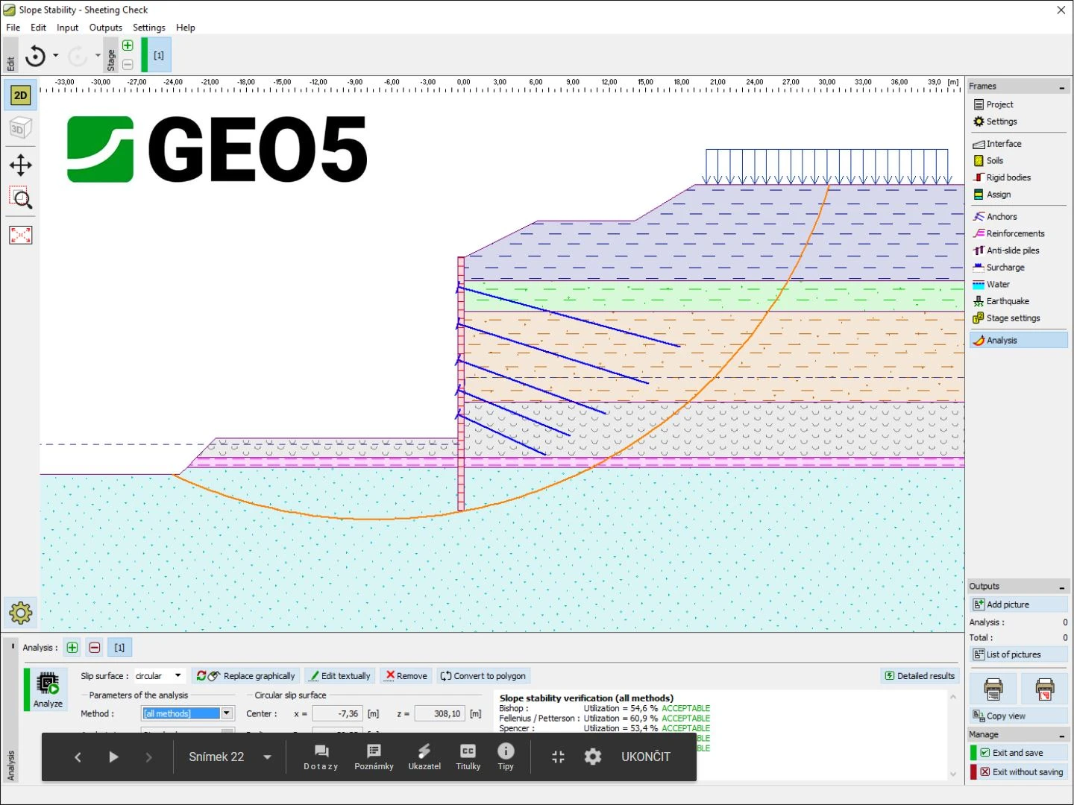This screenshot has width=1074, height=805.
Task: Expand the Method all methods combo box
Action: (x=227, y=713)
